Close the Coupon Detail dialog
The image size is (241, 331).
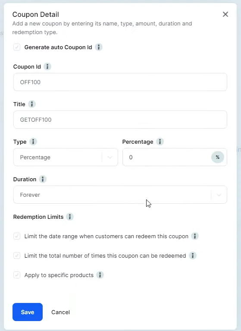coord(225,14)
